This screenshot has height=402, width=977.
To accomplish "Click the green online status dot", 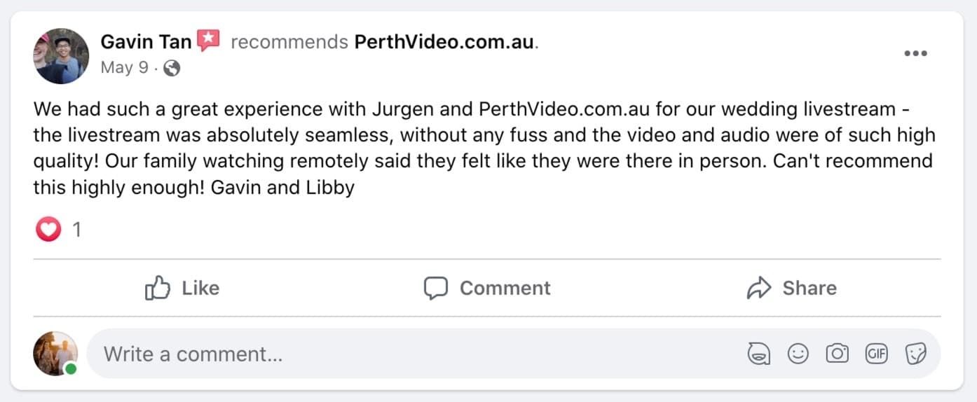I will click(71, 369).
